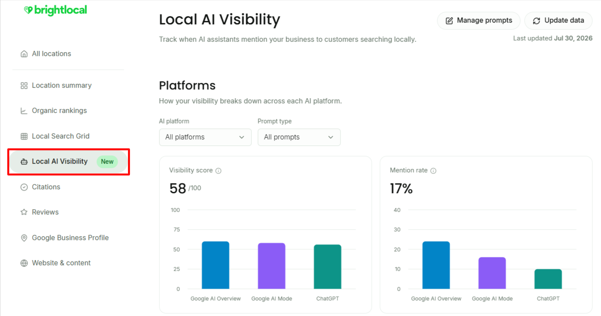Click the Location summary grid icon
This screenshot has height=316, width=601.
click(x=24, y=86)
